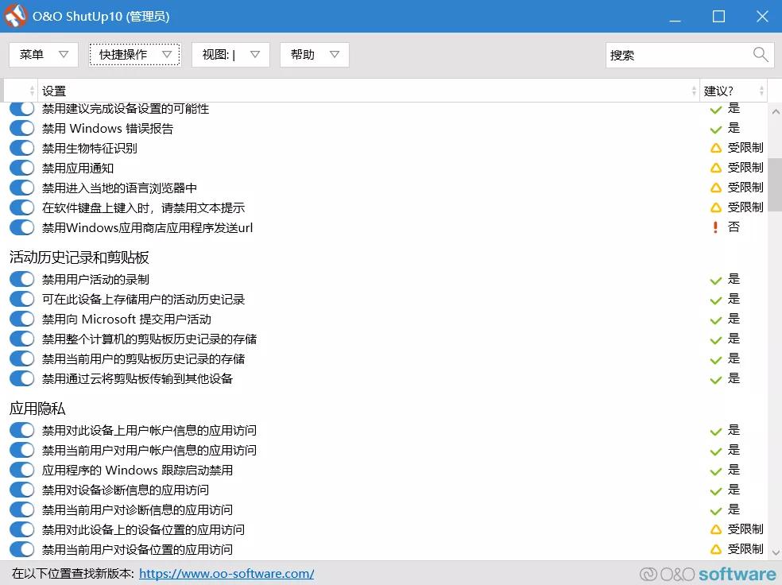Click inside the 搜索 search field

coord(676,55)
